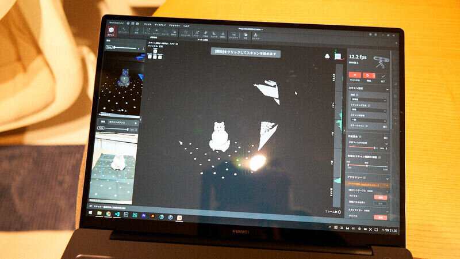Viewport: 460px width, 259px height.
Task: Click the info icon beside Accessories heading
Action: [x=365, y=178]
